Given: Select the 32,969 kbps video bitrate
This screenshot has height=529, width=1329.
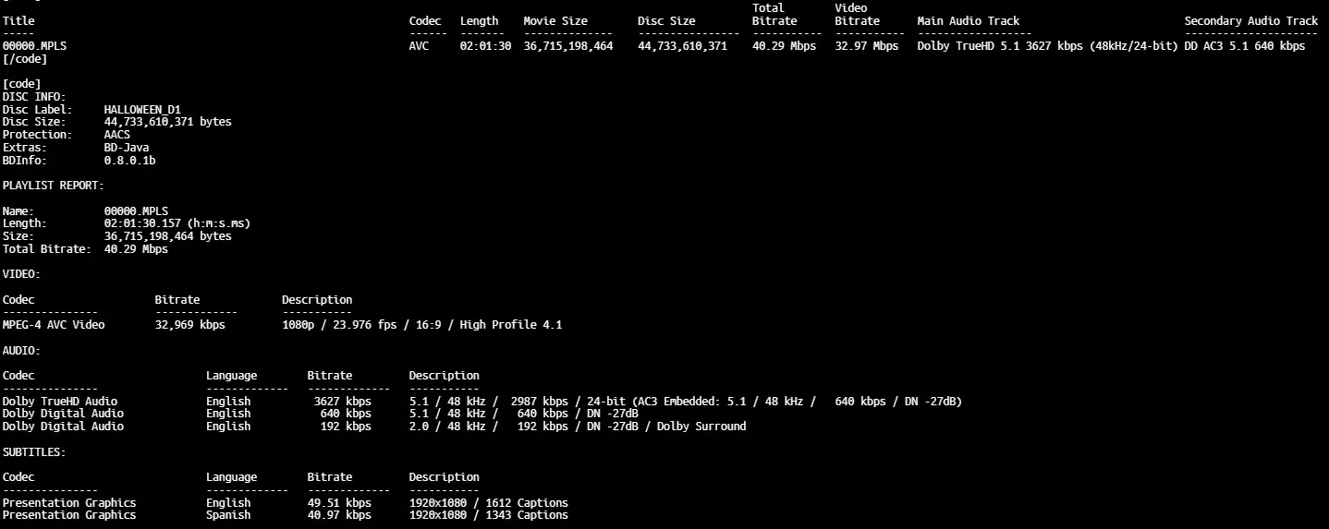Looking at the screenshot, I should [189, 325].
